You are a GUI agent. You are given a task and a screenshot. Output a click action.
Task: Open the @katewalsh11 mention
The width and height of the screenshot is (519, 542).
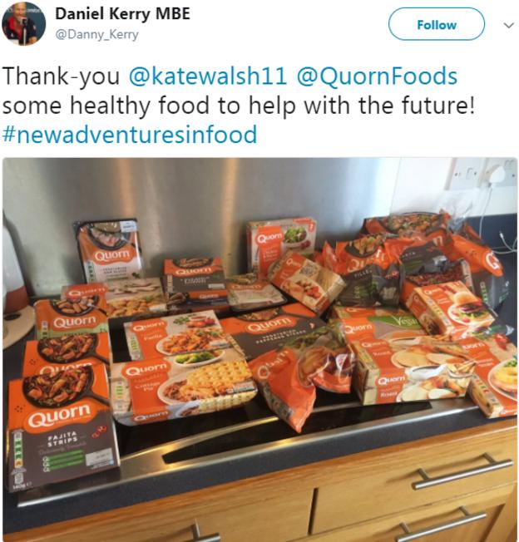(208, 76)
